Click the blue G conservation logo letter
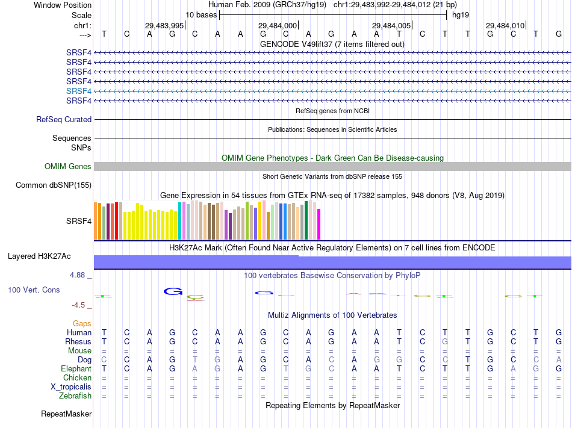Screen dimensions: 572x428 pyautogui.click(x=173, y=291)
